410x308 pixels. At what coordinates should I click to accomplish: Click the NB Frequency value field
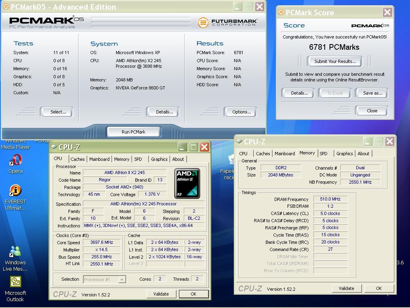click(x=360, y=182)
